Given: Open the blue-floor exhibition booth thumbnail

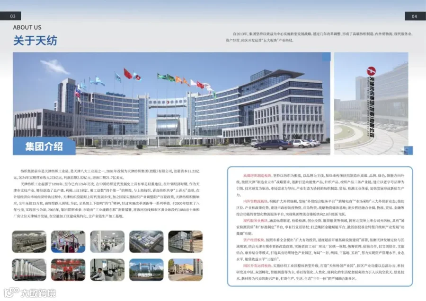Looking at the screenshot, I should pyautogui.click(x=68, y=241).
